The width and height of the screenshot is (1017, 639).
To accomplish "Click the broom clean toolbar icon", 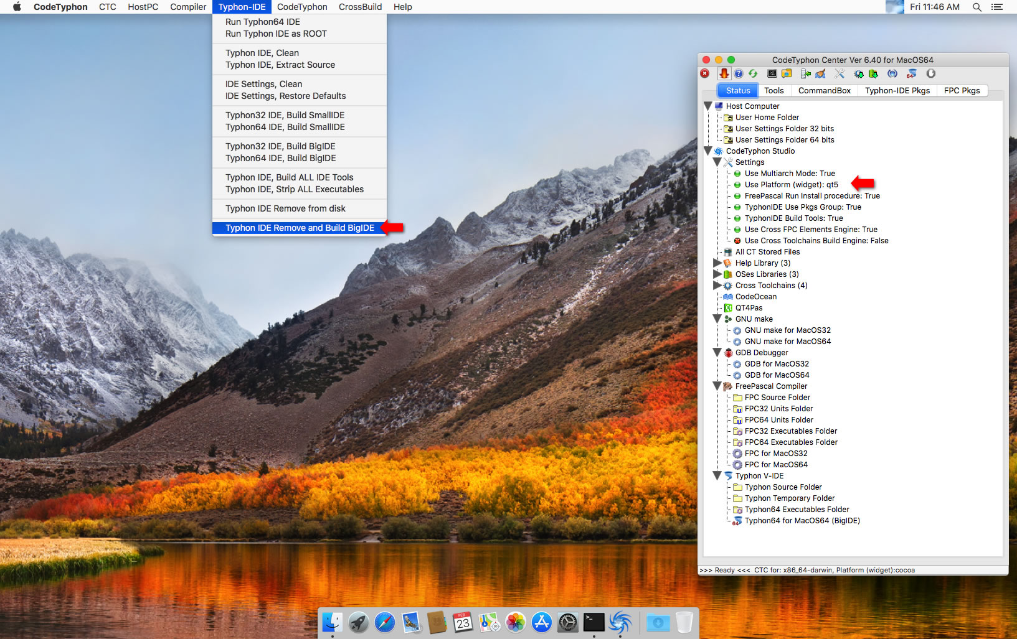I will point(820,73).
